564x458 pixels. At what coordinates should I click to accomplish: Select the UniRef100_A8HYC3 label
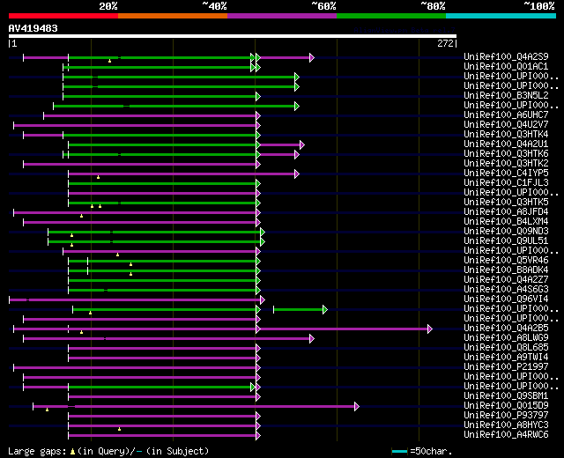coord(506,425)
